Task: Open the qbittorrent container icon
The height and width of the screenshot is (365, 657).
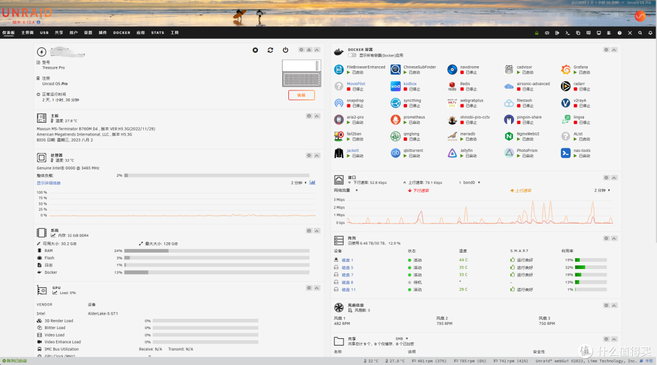Action: [395, 153]
